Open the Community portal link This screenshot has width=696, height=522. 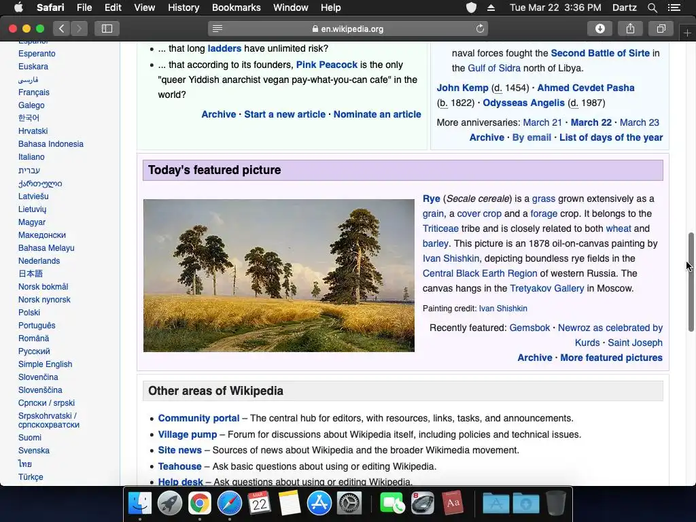coord(198,418)
